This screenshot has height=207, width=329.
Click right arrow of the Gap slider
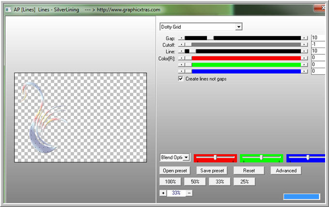[304, 38]
